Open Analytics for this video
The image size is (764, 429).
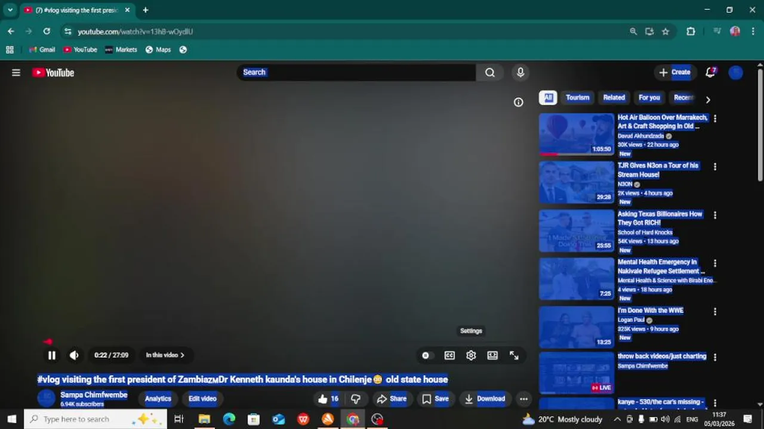(158, 399)
